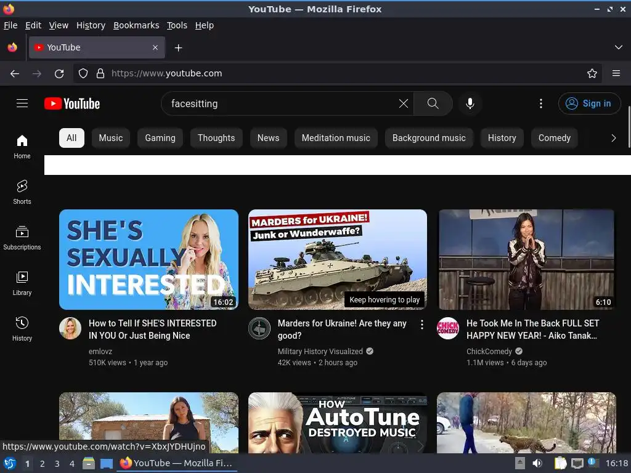The image size is (631, 473).
Task: Open the YouTube hamburger guide menu
Action: pyautogui.click(x=22, y=103)
